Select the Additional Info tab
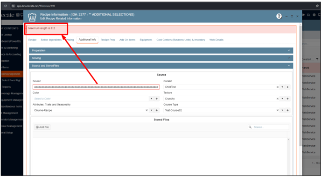This screenshot has height=177, width=321. pos(87,40)
